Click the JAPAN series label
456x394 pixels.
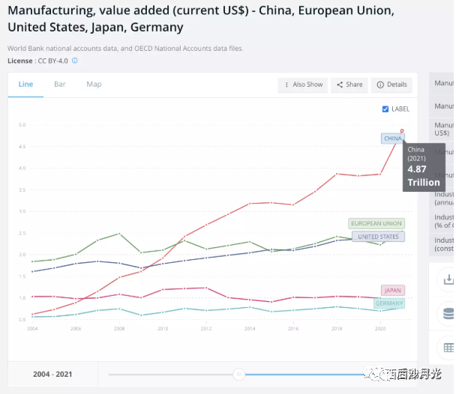point(392,290)
